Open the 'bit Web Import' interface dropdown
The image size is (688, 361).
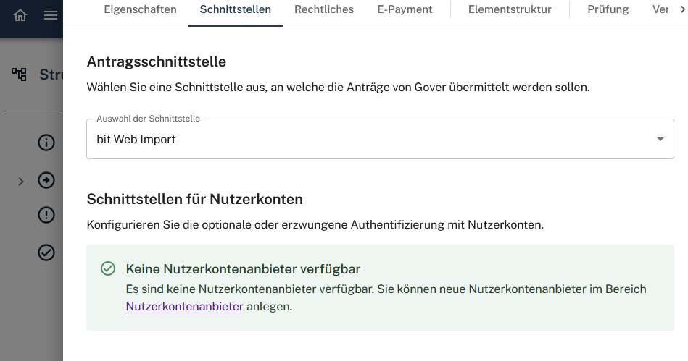(x=380, y=139)
